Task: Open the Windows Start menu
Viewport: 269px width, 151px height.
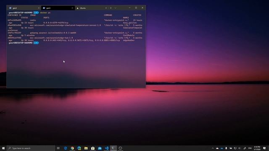Action: point(3,148)
